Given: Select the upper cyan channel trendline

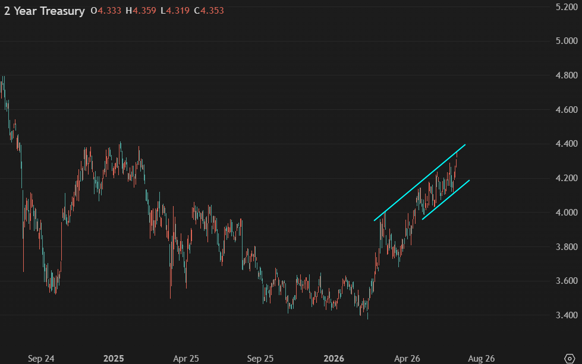Looking at the screenshot, I should [420, 183].
